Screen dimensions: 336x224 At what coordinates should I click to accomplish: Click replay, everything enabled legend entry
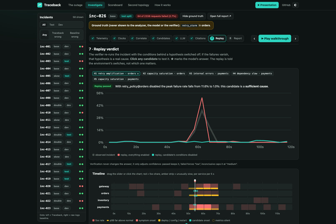pyautogui.click(x=133, y=155)
